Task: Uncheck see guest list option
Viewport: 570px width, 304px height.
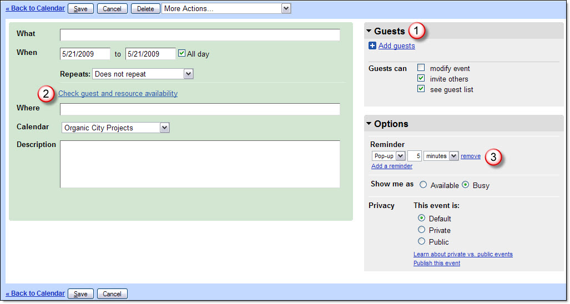Action: 421,89
